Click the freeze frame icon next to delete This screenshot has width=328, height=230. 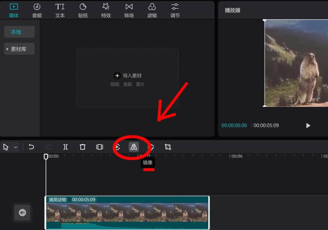click(99, 147)
